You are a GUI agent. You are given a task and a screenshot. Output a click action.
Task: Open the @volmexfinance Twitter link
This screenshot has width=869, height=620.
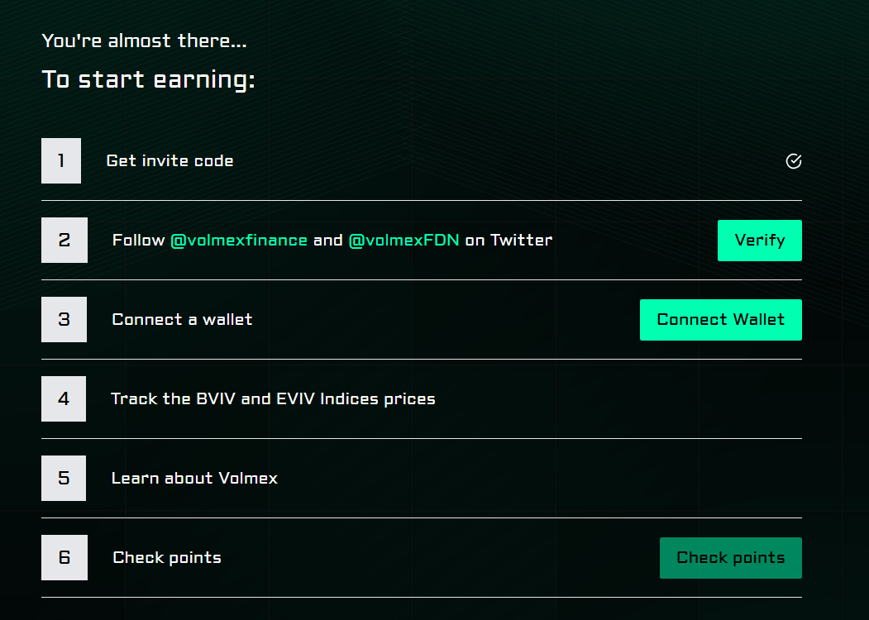(240, 240)
